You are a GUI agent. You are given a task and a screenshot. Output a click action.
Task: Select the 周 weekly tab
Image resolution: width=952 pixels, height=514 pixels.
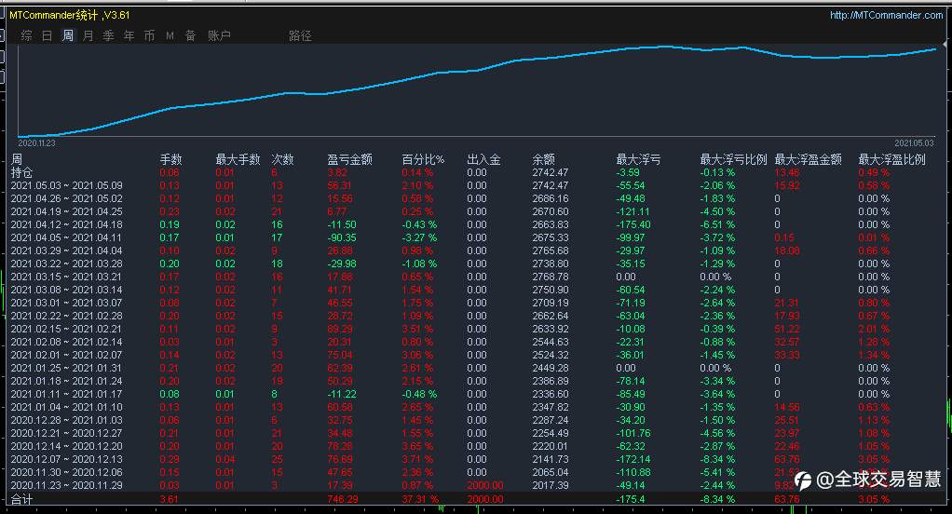tap(68, 35)
